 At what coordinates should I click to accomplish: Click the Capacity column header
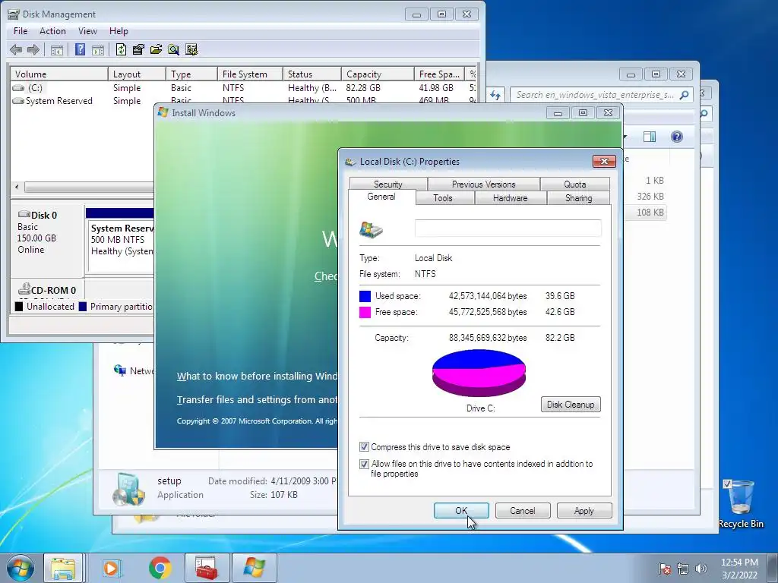click(x=378, y=74)
